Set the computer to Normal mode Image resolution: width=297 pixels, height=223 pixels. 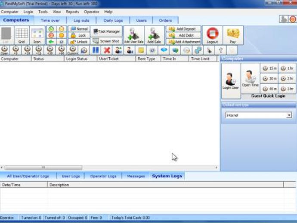[x=79, y=29]
